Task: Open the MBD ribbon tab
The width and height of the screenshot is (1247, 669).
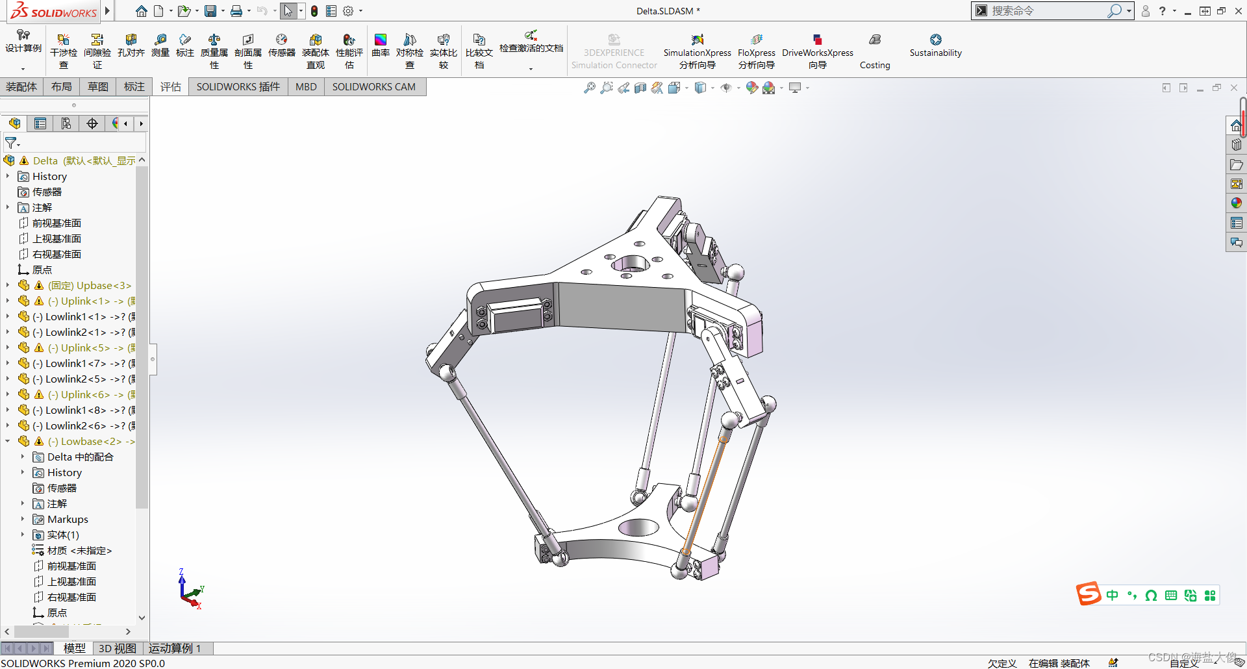Action: 306,86
